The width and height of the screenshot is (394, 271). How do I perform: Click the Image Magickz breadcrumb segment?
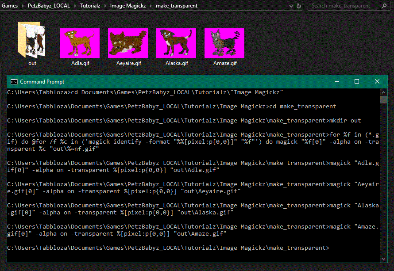point(128,6)
